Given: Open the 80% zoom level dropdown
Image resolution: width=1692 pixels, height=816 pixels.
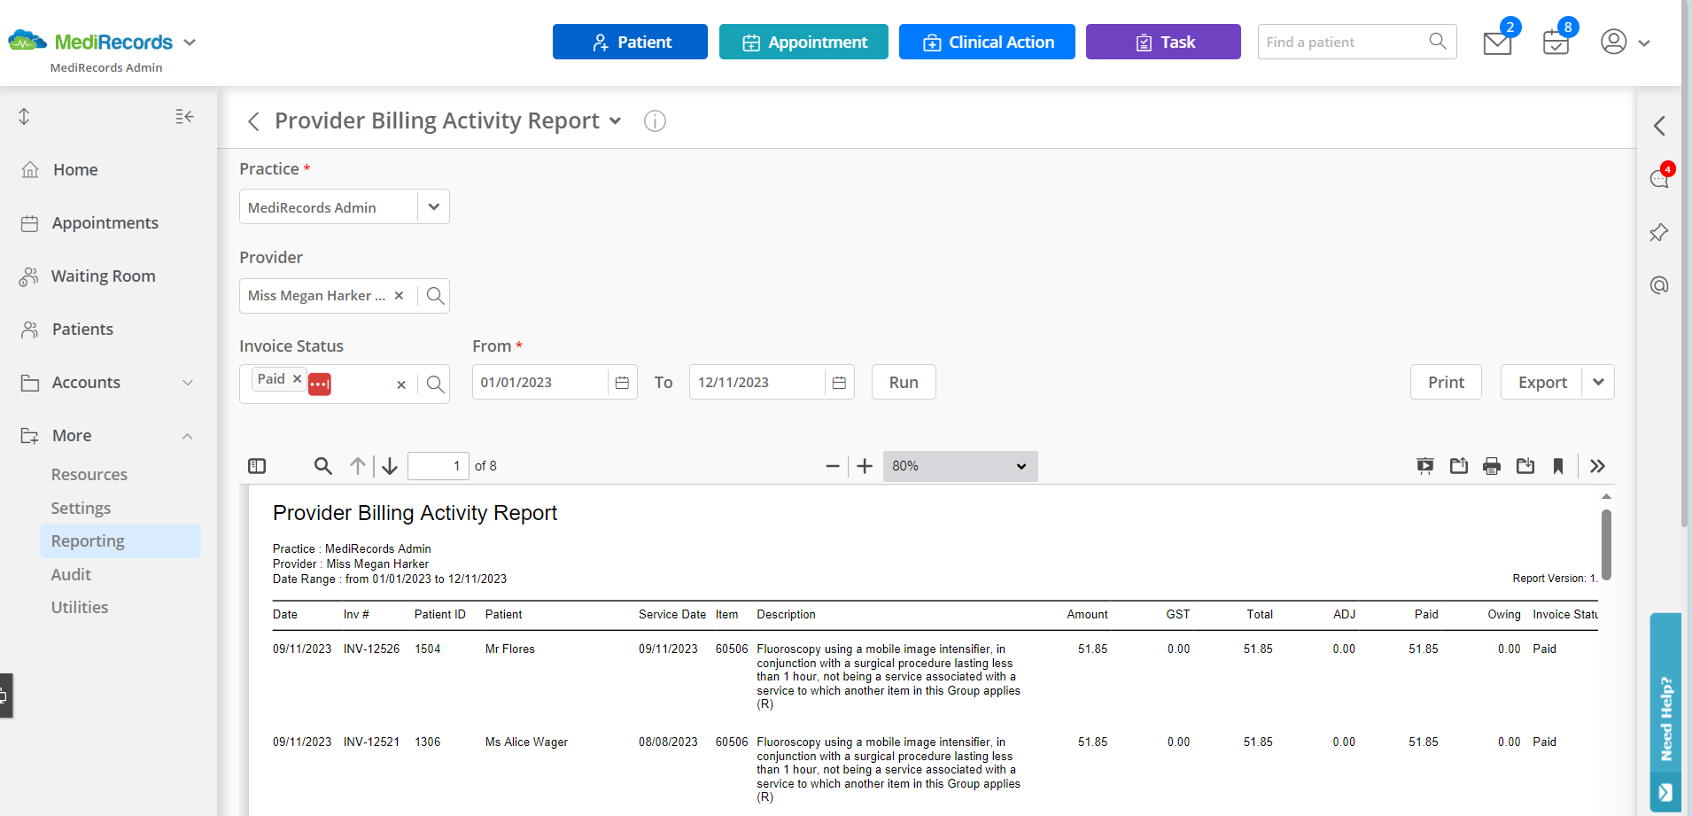Looking at the screenshot, I should 960,466.
